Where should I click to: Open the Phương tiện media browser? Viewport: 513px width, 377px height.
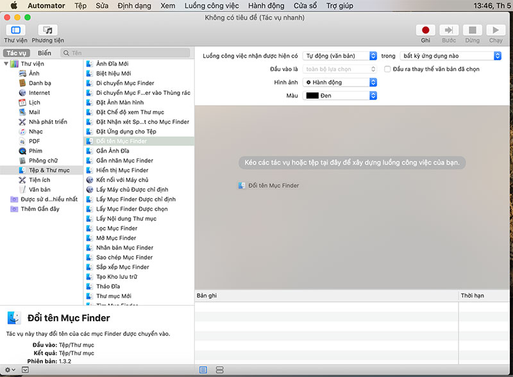click(x=47, y=30)
